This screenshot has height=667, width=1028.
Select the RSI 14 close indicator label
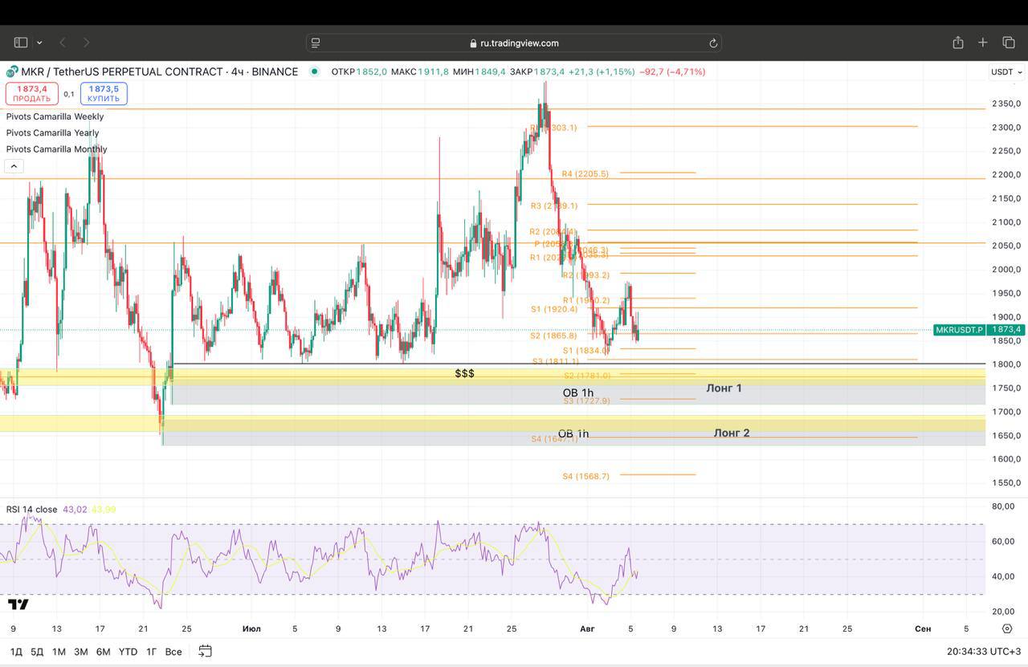(31, 510)
